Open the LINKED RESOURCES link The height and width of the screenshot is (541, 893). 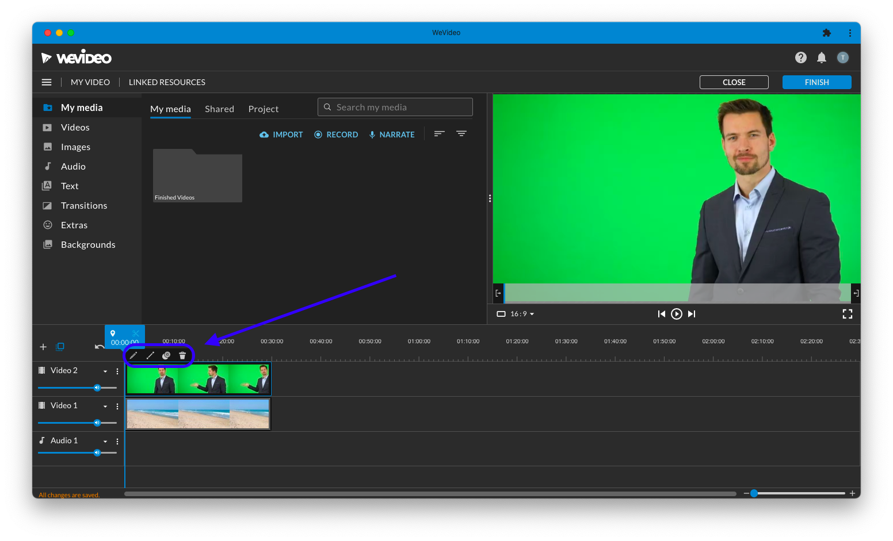tap(167, 82)
